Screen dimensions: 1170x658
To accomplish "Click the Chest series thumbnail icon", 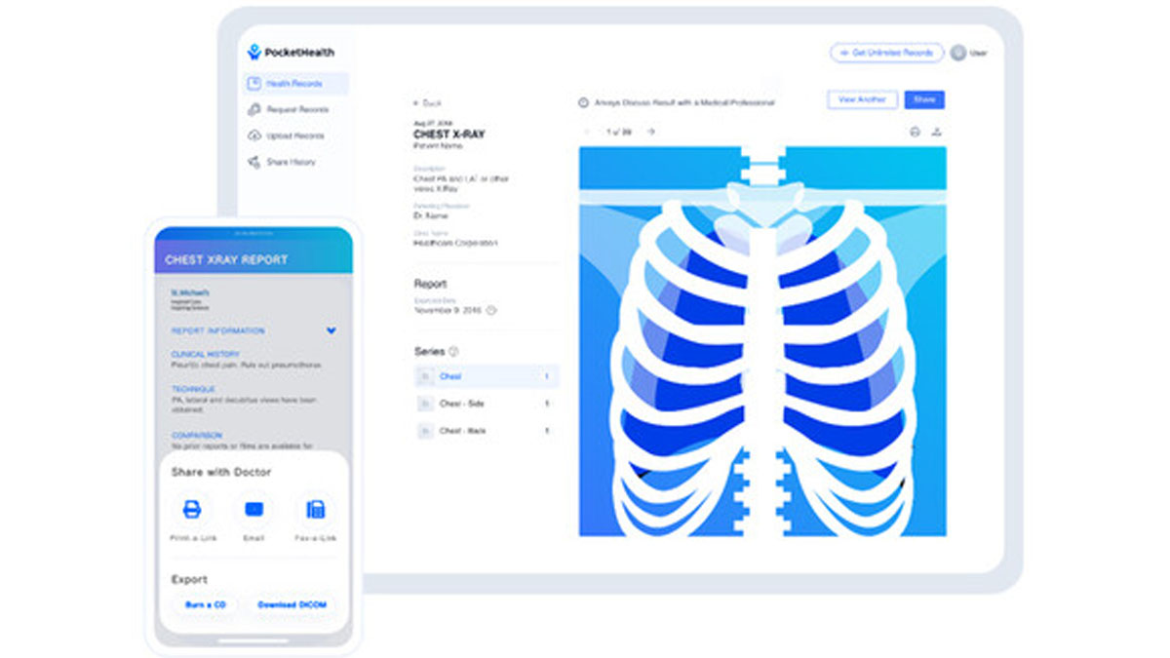I will pos(425,376).
